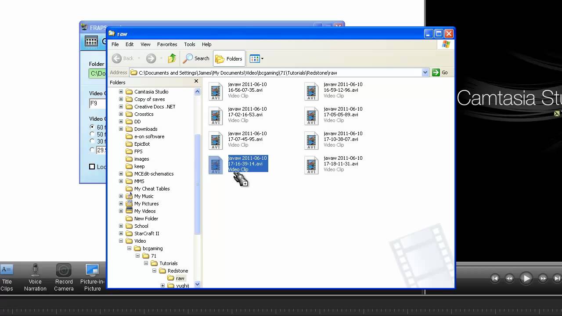Image resolution: width=562 pixels, height=316 pixels.
Task: Open the View menu
Action: click(145, 44)
